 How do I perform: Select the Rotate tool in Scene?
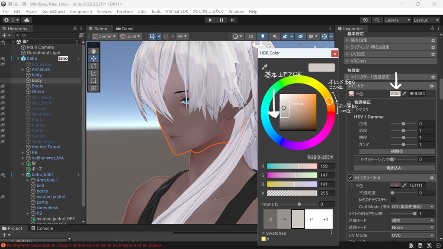(93, 66)
